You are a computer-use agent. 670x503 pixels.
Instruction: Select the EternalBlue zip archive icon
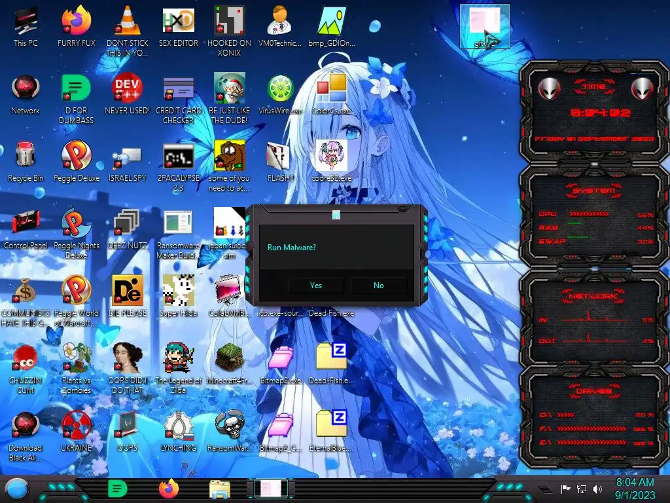pyautogui.click(x=332, y=432)
